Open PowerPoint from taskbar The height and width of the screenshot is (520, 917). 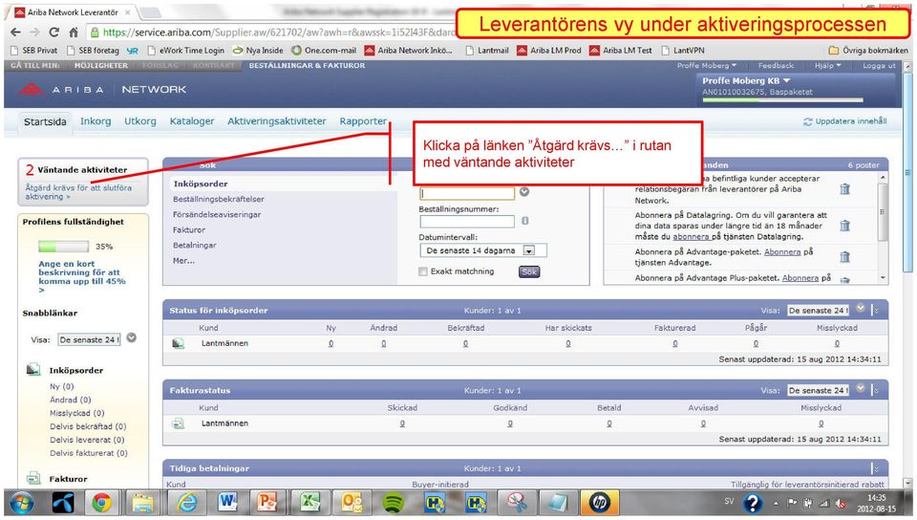tap(267, 503)
